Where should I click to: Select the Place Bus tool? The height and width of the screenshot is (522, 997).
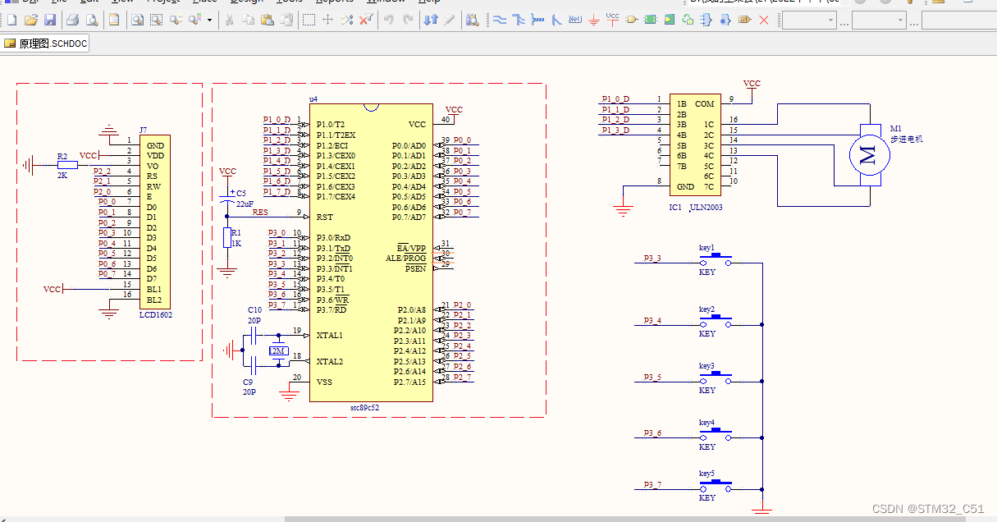[x=518, y=20]
